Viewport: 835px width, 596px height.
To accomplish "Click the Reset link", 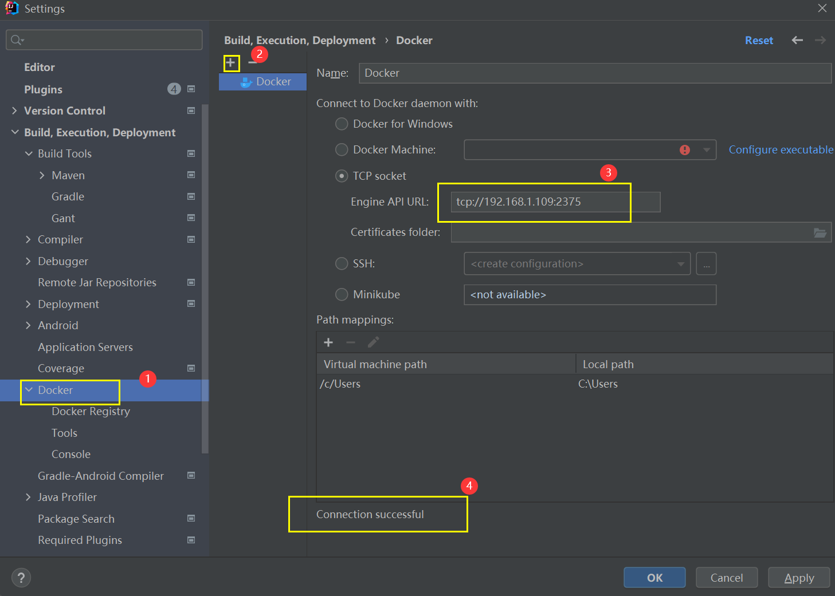I will tap(759, 40).
